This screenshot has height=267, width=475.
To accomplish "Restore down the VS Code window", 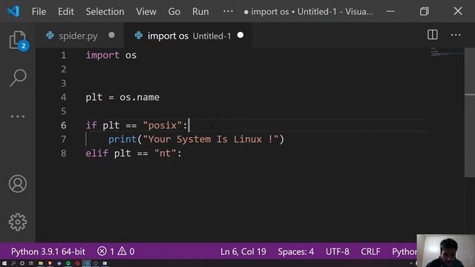I will coord(424,12).
